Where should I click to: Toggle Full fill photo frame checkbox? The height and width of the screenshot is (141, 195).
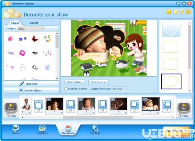(x=66, y=89)
